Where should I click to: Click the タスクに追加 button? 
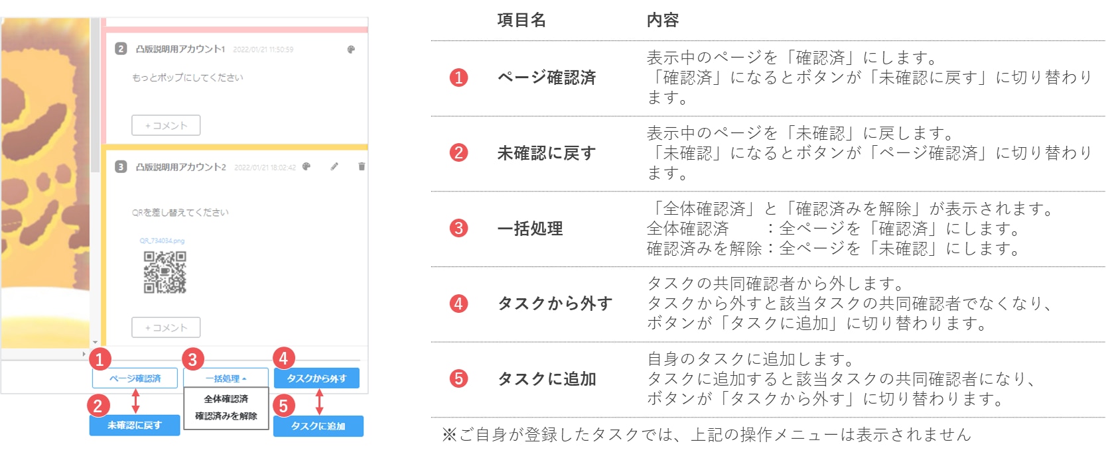pyautogui.click(x=318, y=426)
